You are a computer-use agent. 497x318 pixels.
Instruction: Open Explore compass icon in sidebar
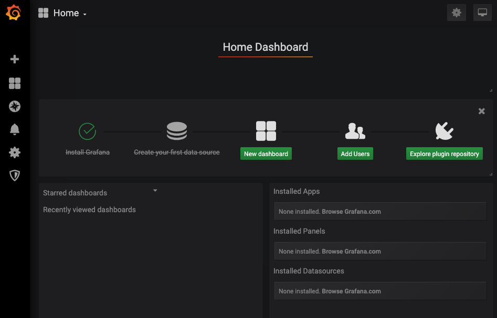coord(15,106)
